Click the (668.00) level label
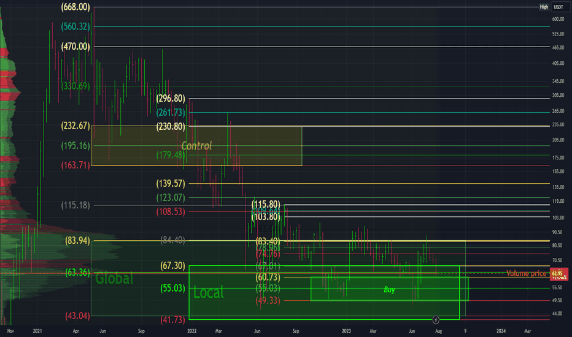 coord(75,7)
